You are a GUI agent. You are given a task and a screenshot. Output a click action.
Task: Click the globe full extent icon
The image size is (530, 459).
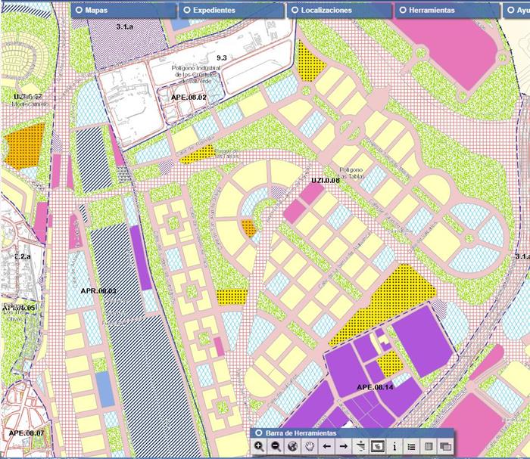point(293,446)
